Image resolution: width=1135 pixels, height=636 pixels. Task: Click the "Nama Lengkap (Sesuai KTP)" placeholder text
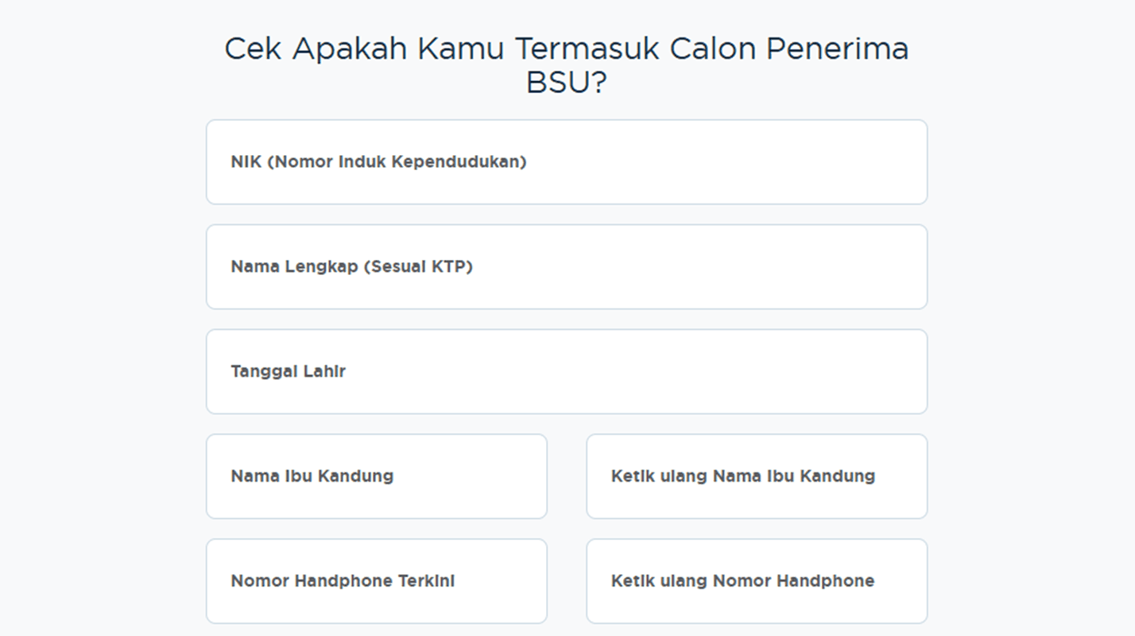351,267
